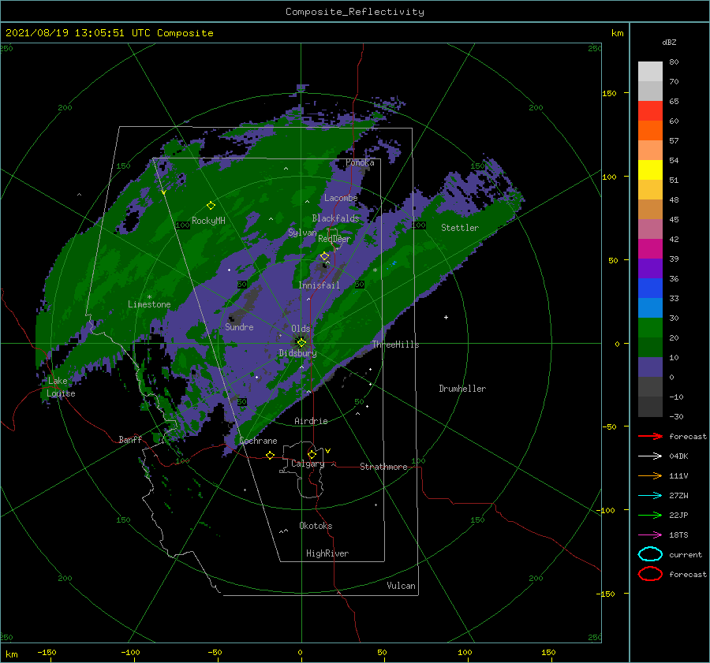710x663 pixels.
Task: Click the magenta swatch between 42 and 39 dBZ
Action: click(650, 249)
